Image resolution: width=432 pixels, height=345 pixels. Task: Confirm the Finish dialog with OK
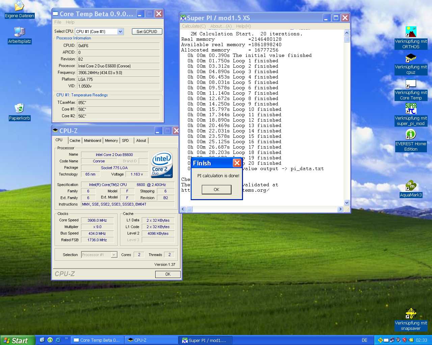(216, 190)
